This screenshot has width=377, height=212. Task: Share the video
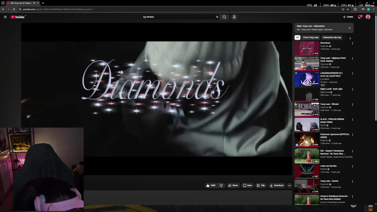233,185
